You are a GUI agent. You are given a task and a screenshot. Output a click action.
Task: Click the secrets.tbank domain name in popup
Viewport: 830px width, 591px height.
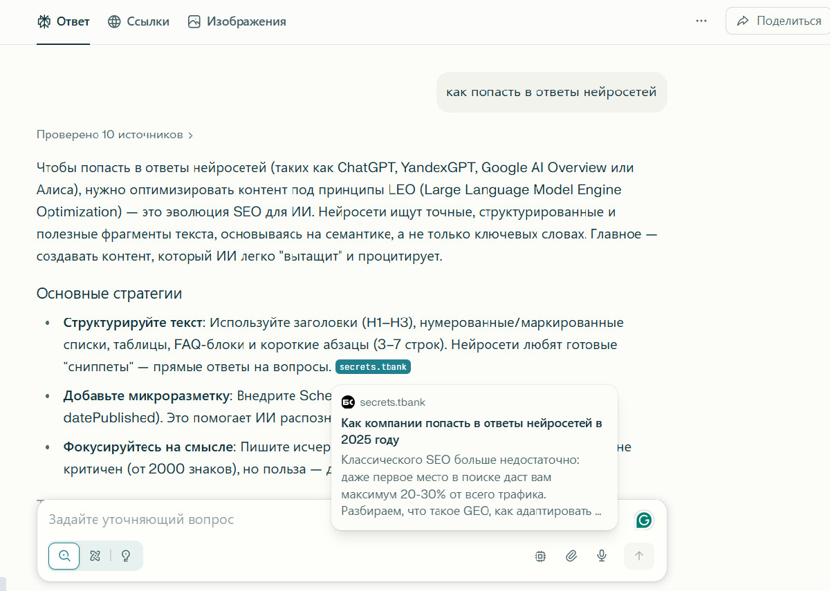click(x=392, y=402)
